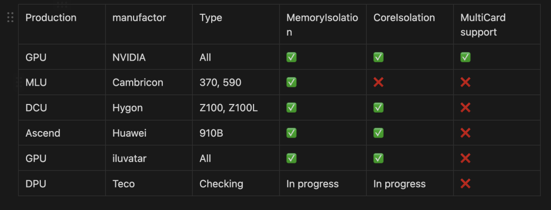Select the Ascend production cell

coord(43,133)
